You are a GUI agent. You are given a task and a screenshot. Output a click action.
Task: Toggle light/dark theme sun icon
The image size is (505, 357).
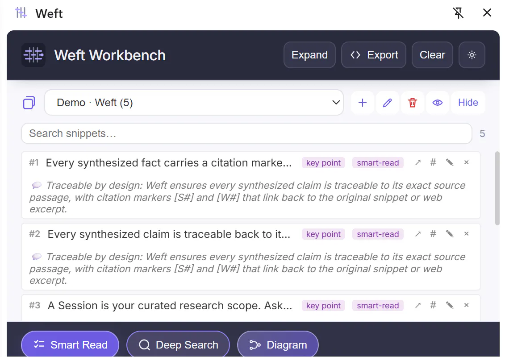click(x=472, y=55)
